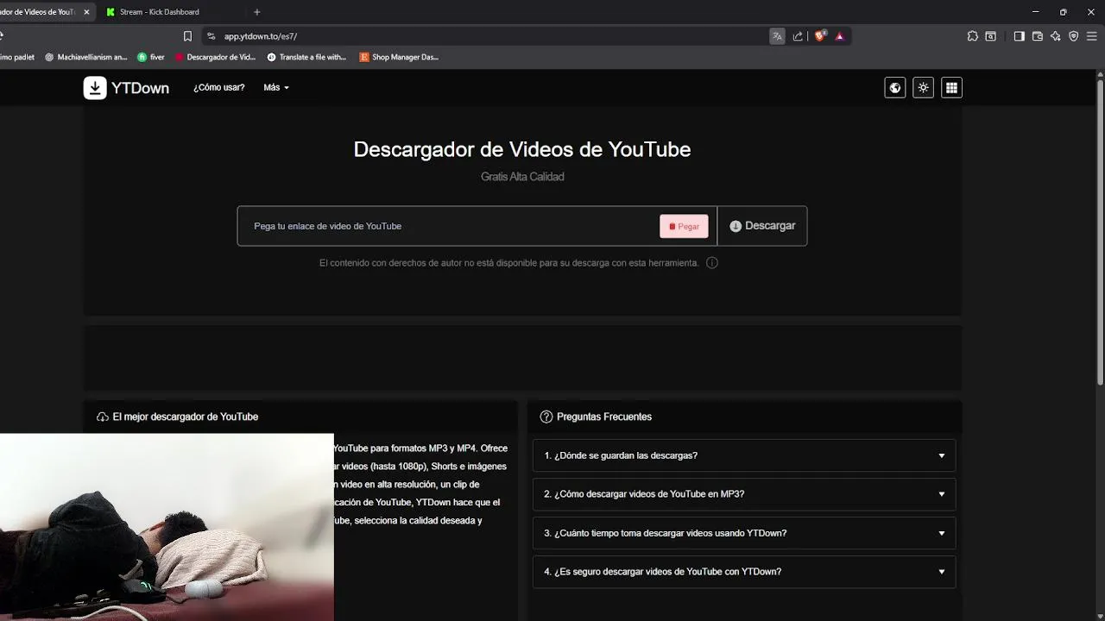
Task: Click the share page icon in address bar
Action: coord(798,36)
